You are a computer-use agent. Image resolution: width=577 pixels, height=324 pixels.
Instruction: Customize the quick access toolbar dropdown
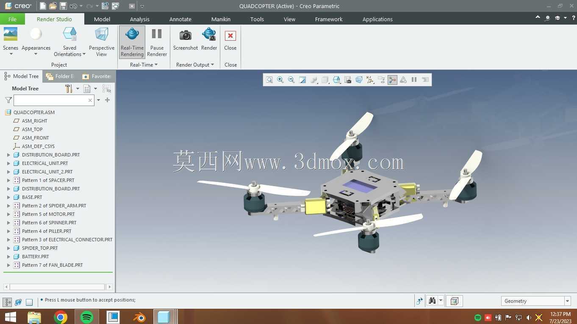142,6
